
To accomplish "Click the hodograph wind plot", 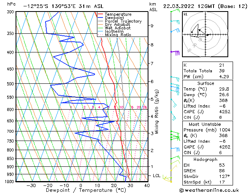I will tap(205, 34).
